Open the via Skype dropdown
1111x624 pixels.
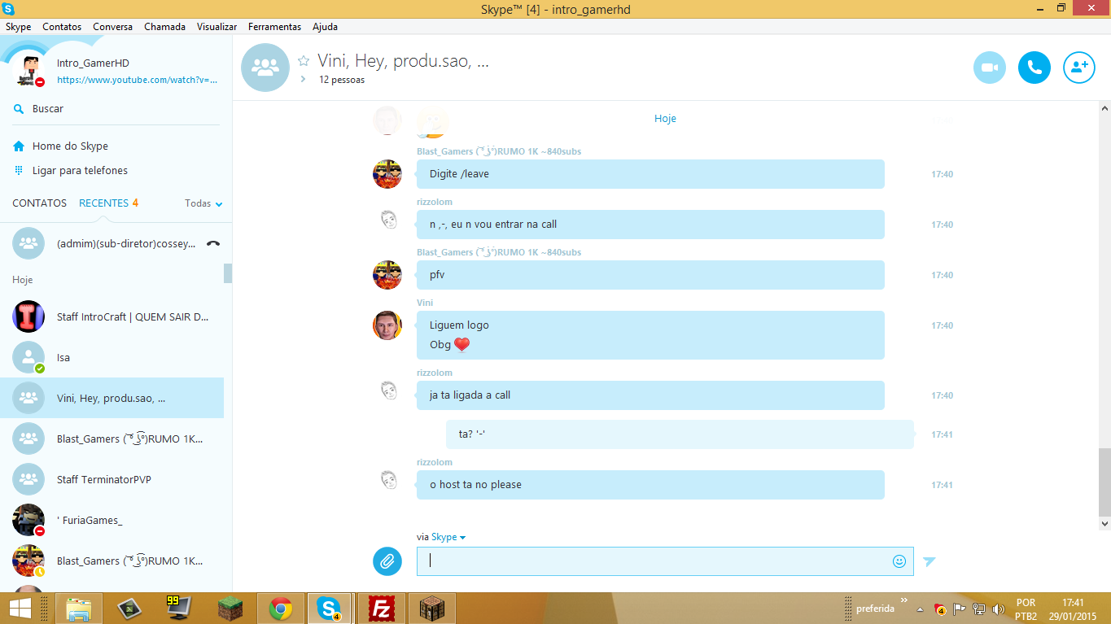448,537
